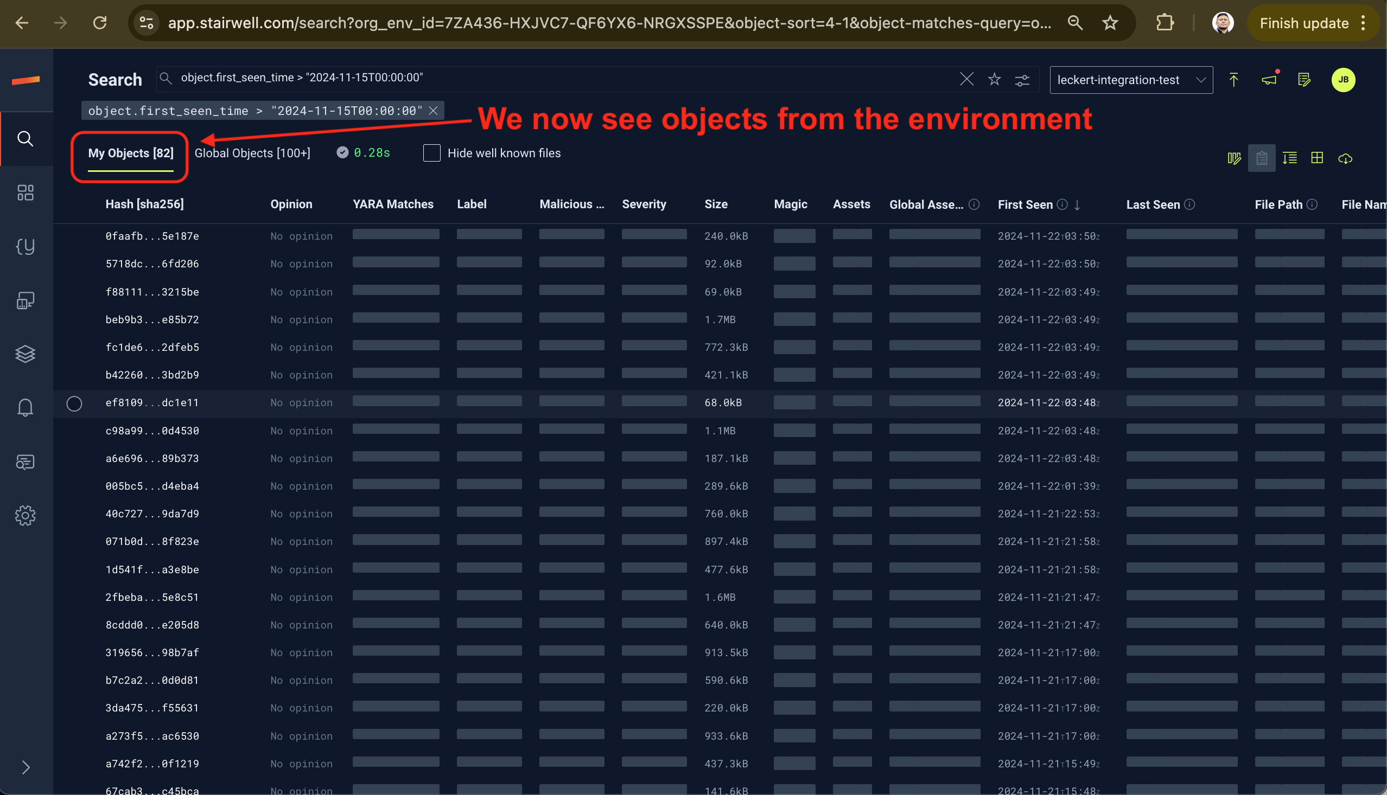Open hash 2fbeba...5e8c51
This screenshot has height=795, width=1387.
tap(152, 598)
